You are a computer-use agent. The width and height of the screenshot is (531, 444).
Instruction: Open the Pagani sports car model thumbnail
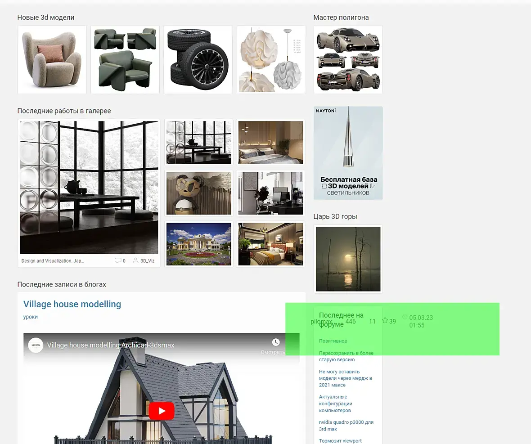(348, 59)
